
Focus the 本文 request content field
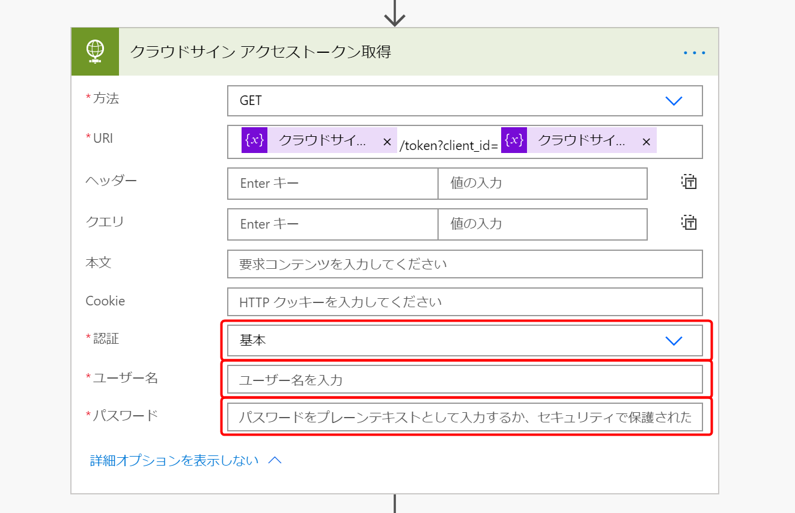[x=465, y=264]
